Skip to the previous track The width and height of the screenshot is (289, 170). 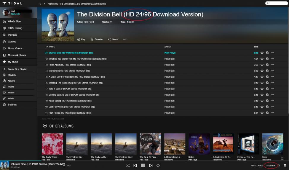click(x=135, y=166)
